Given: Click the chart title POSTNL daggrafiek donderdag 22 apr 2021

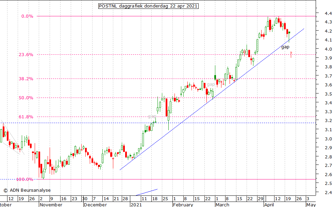Looking at the screenshot, I should (148, 6).
